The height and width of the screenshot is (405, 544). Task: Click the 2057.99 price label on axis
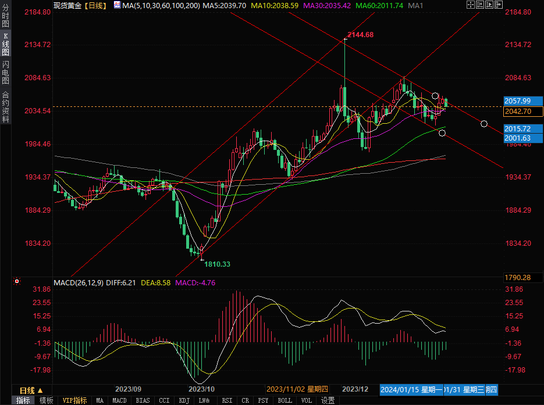point(518,101)
